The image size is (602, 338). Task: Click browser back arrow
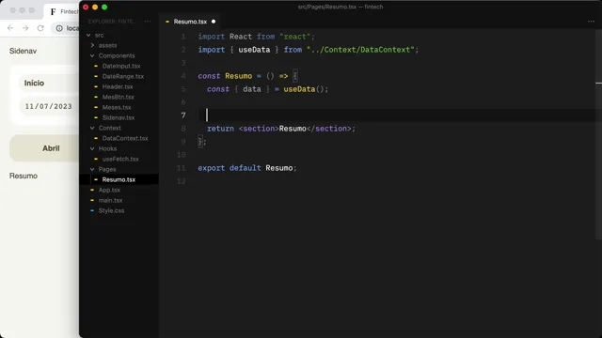(x=10, y=28)
